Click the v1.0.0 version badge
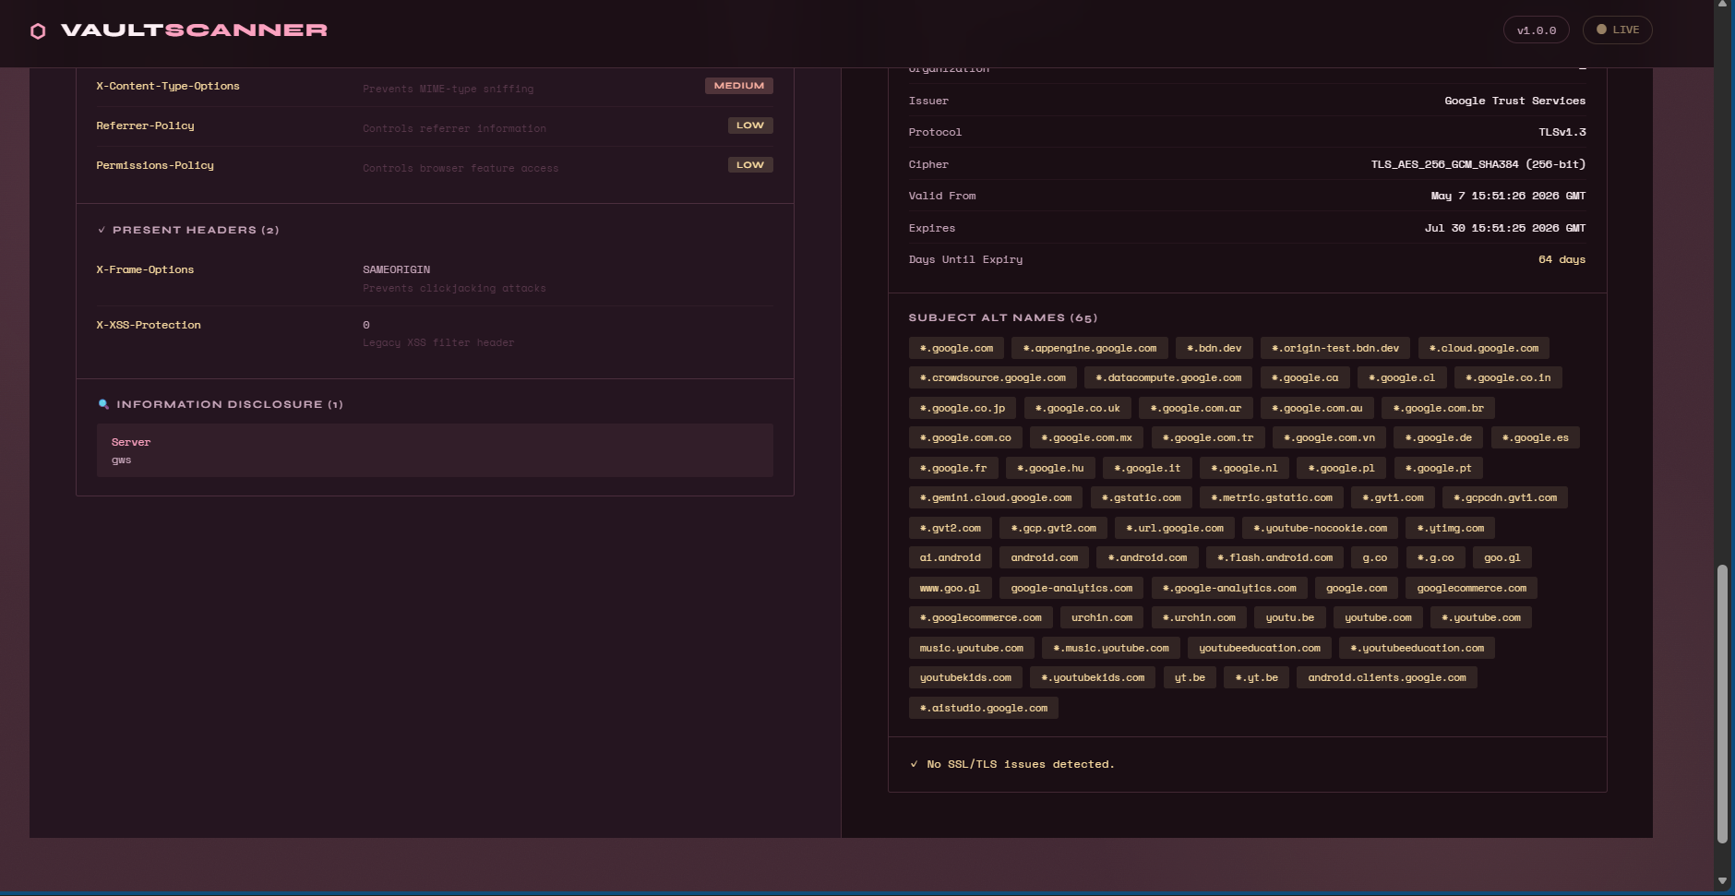This screenshot has width=1735, height=896. point(1537,30)
